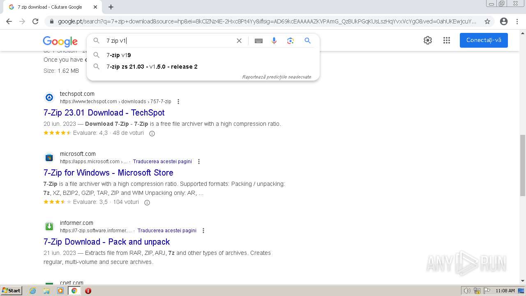
Task: Show info about Microsoft Store rating
Action: pos(147,202)
